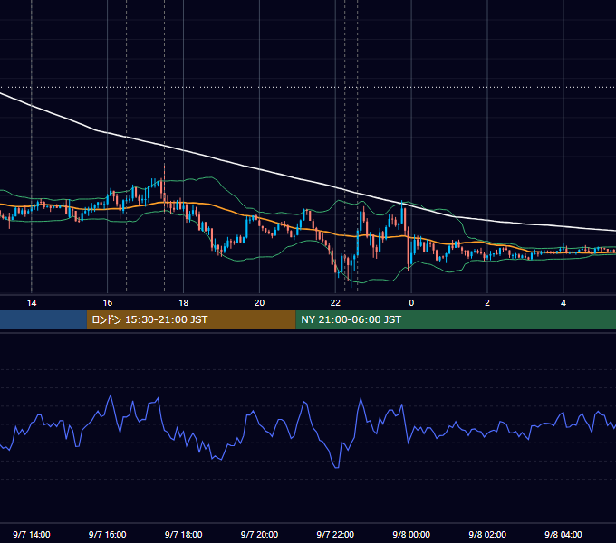Click the 22 hour axis label
The image size is (616, 543).
[335, 303]
